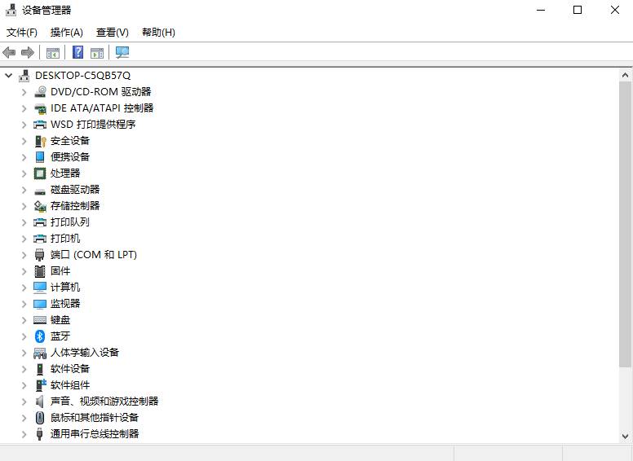Image resolution: width=633 pixels, height=461 pixels.
Task: Expand the 蓝牙 category chevron
Action: point(24,336)
